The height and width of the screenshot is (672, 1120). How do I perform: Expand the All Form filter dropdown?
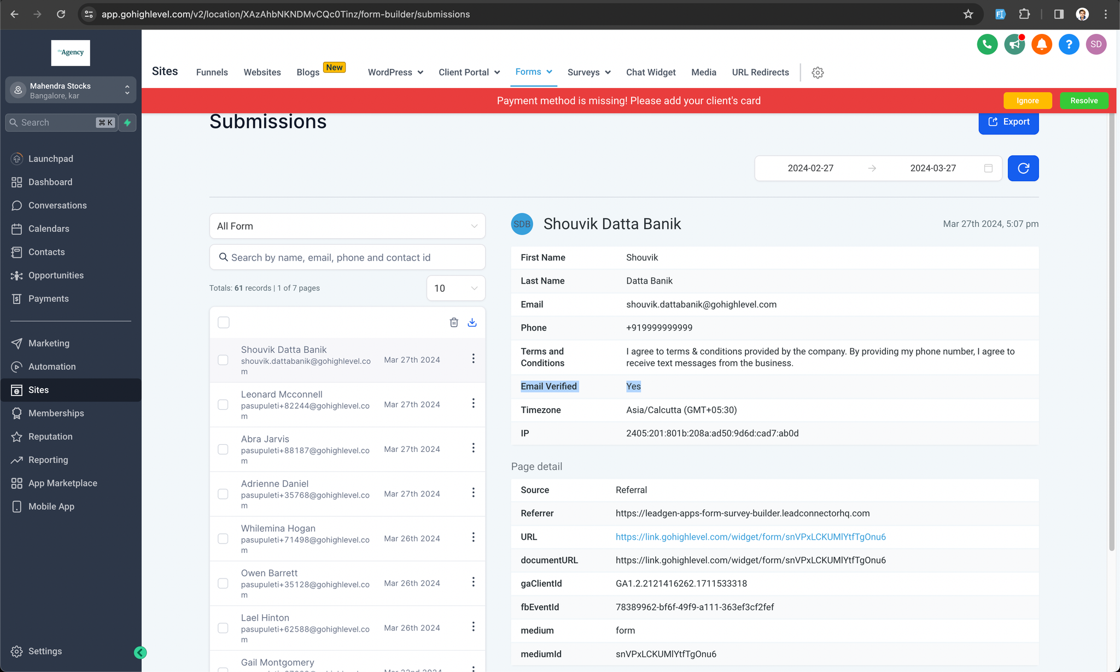click(347, 226)
